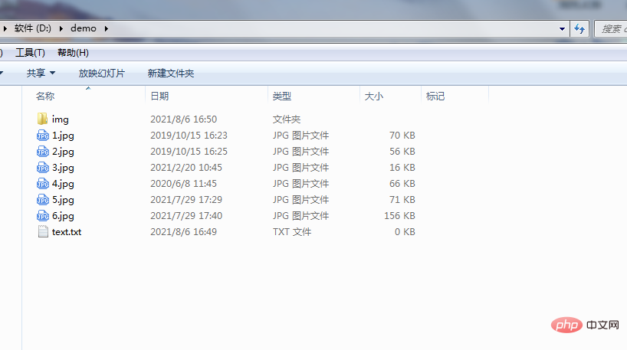Open the img folder icon
Screen dimensions: 627x350
click(42, 119)
